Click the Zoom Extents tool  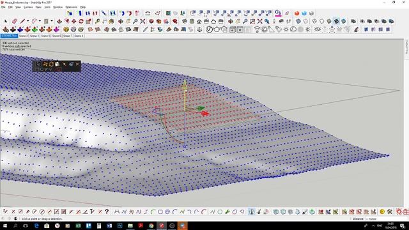(143, 21)
